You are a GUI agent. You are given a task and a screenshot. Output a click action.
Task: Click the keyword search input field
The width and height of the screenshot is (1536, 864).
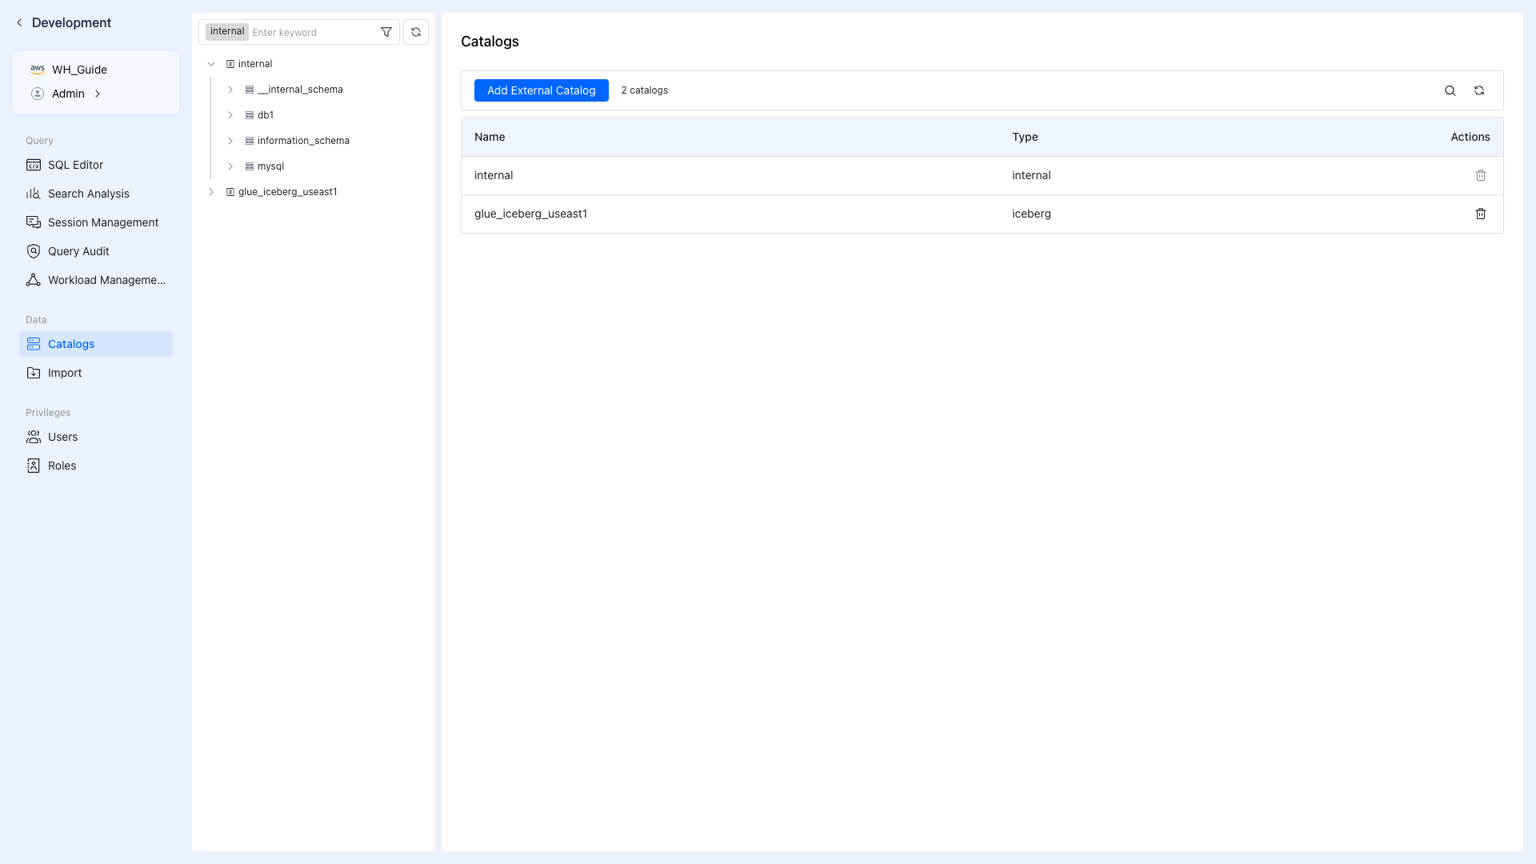(x=312, y=32)
